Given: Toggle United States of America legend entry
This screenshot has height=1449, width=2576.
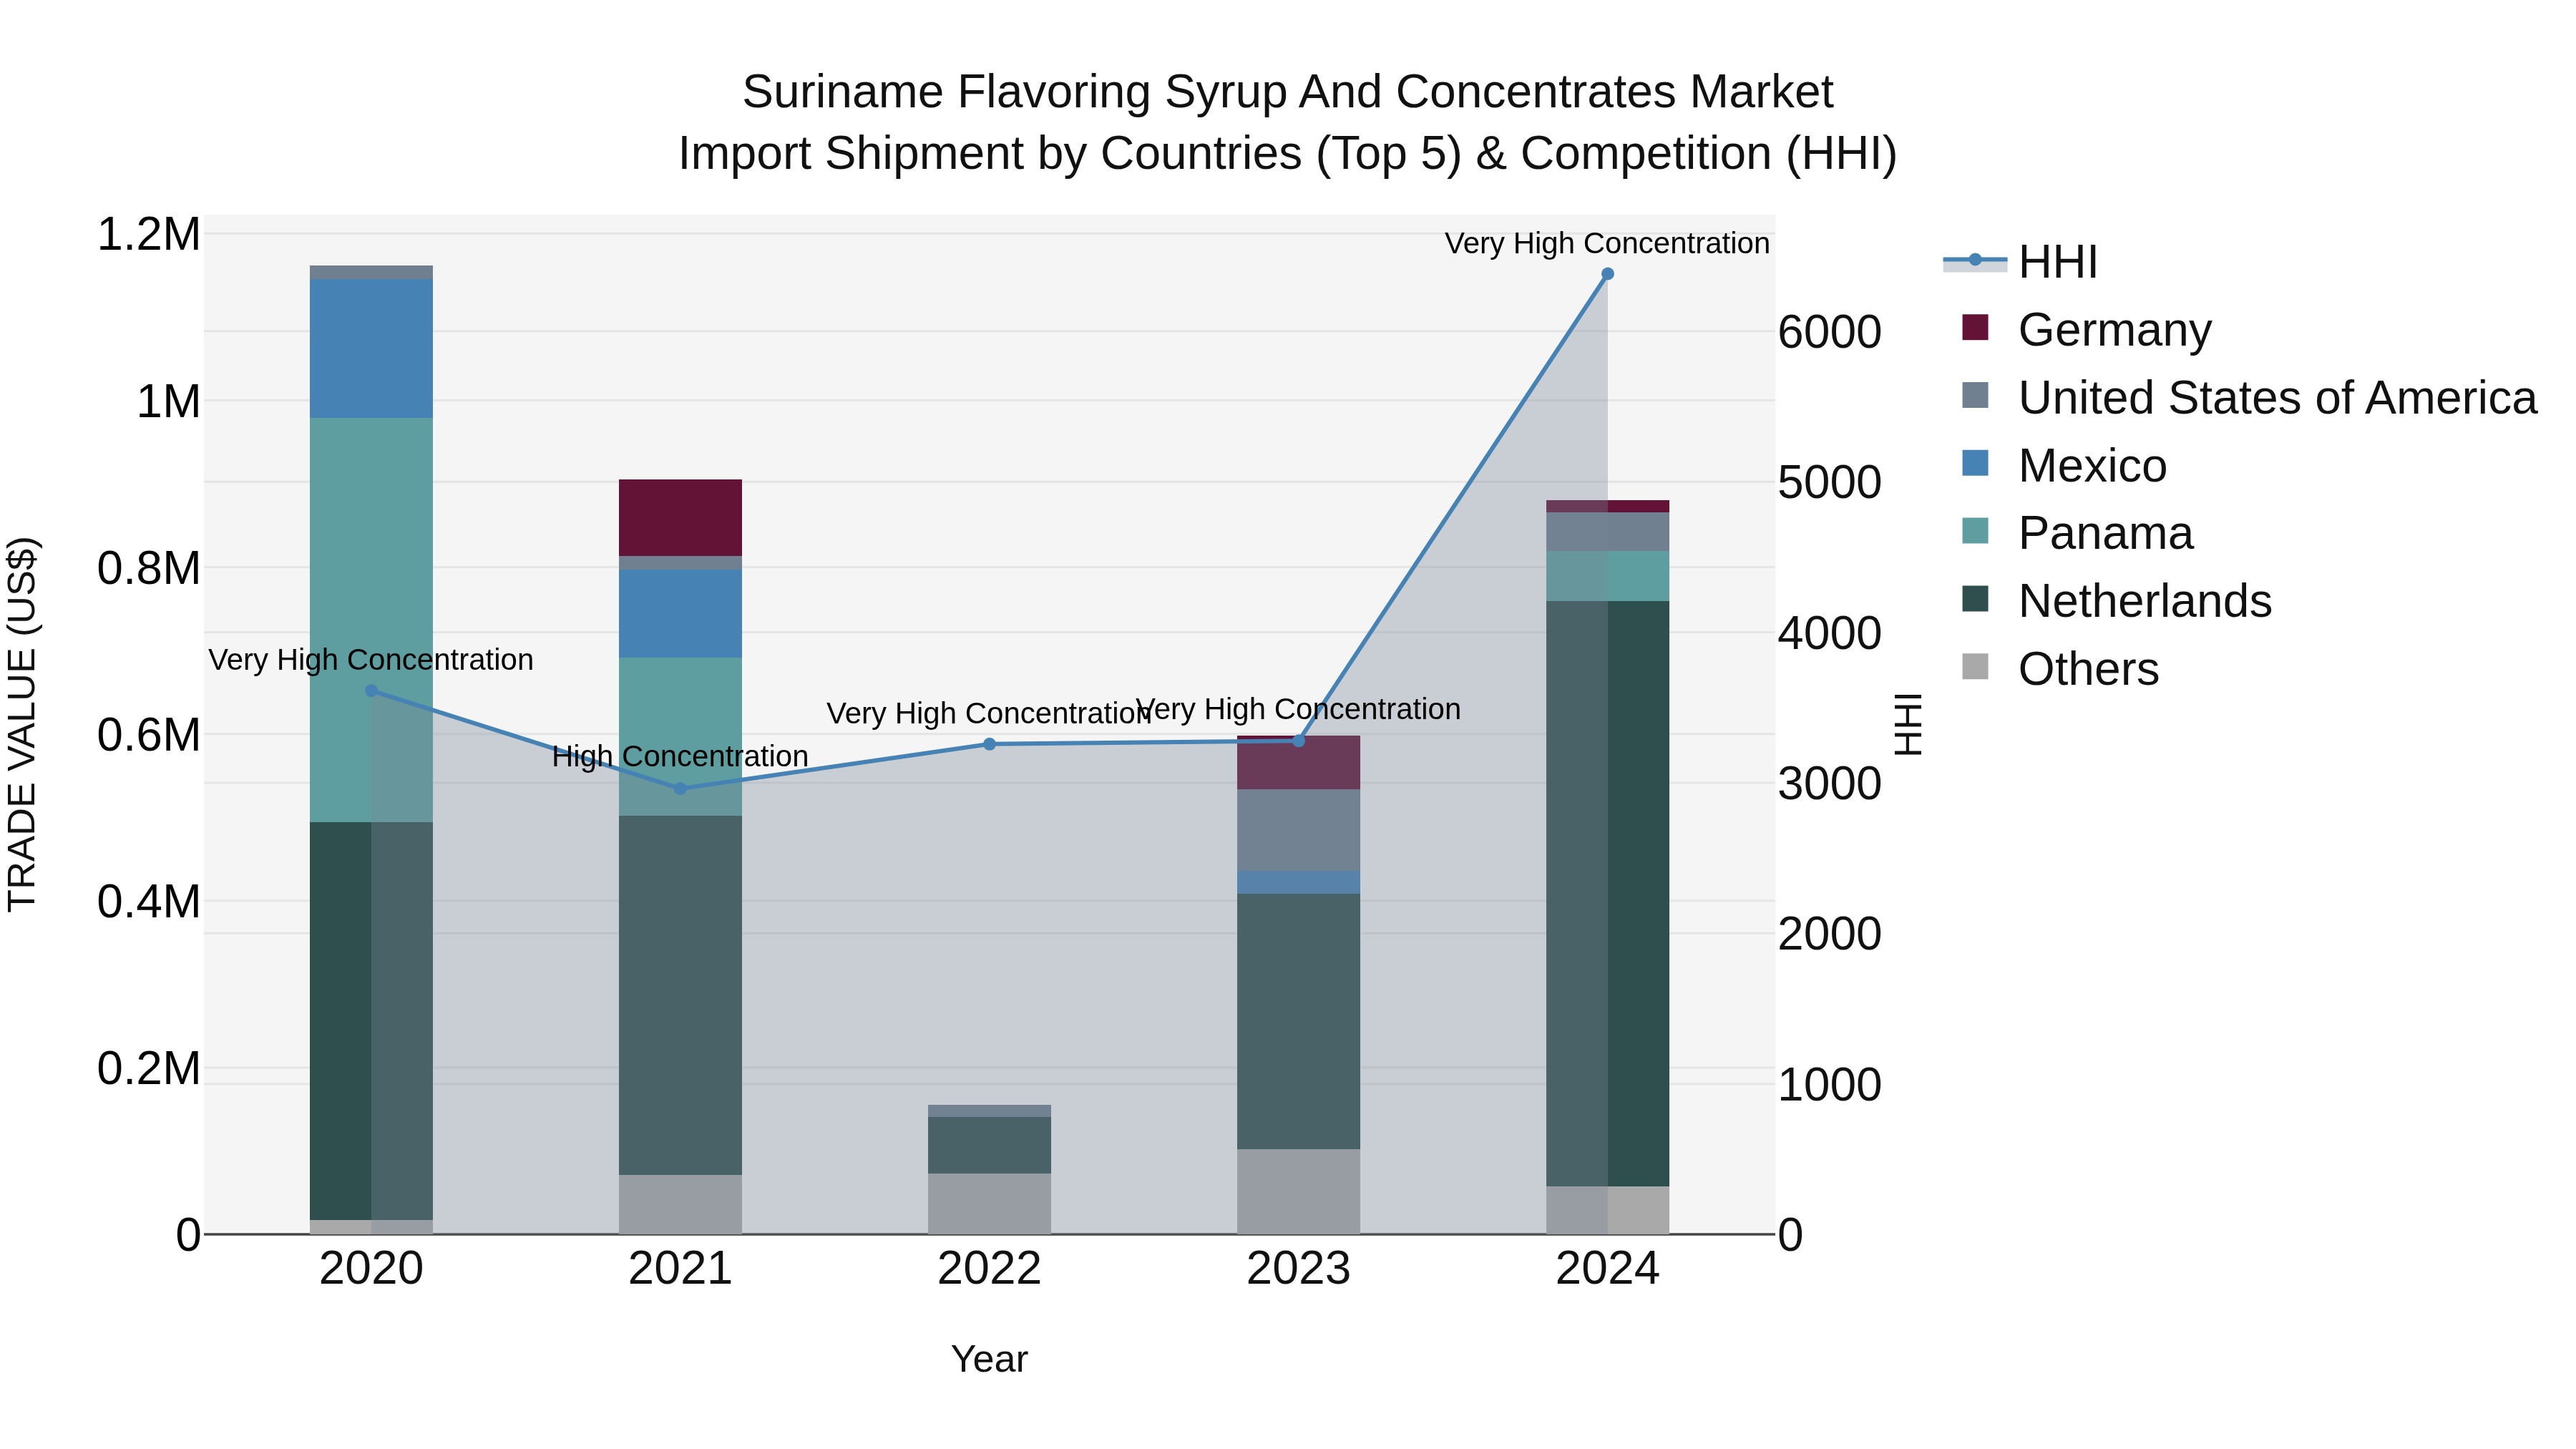Looking at the screenshot, I should [x=2249, y=397].
